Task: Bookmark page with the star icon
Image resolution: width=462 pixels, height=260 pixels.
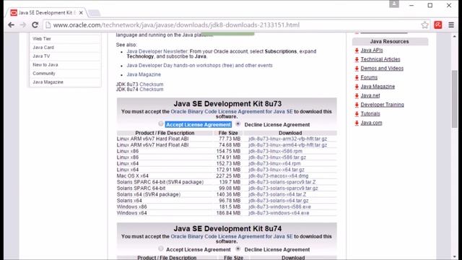Action: coord(424,25)
